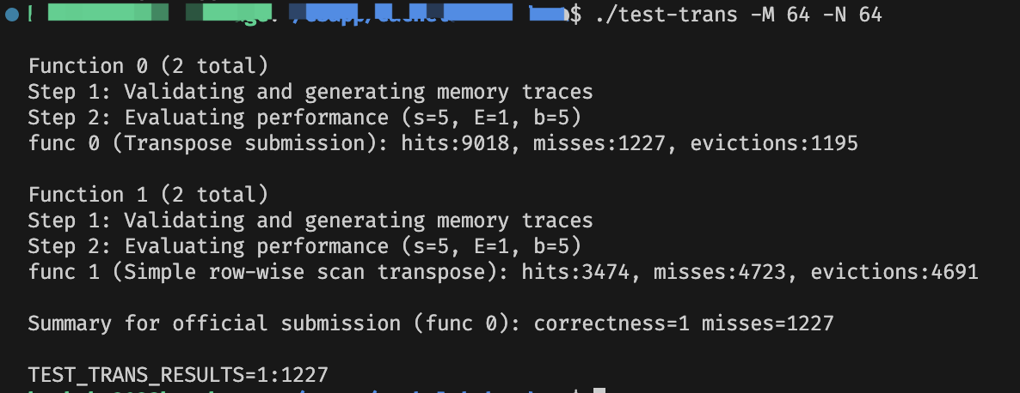Select the Step 2 line under Function 1
1020x393 pixels.
coord(304,246)
